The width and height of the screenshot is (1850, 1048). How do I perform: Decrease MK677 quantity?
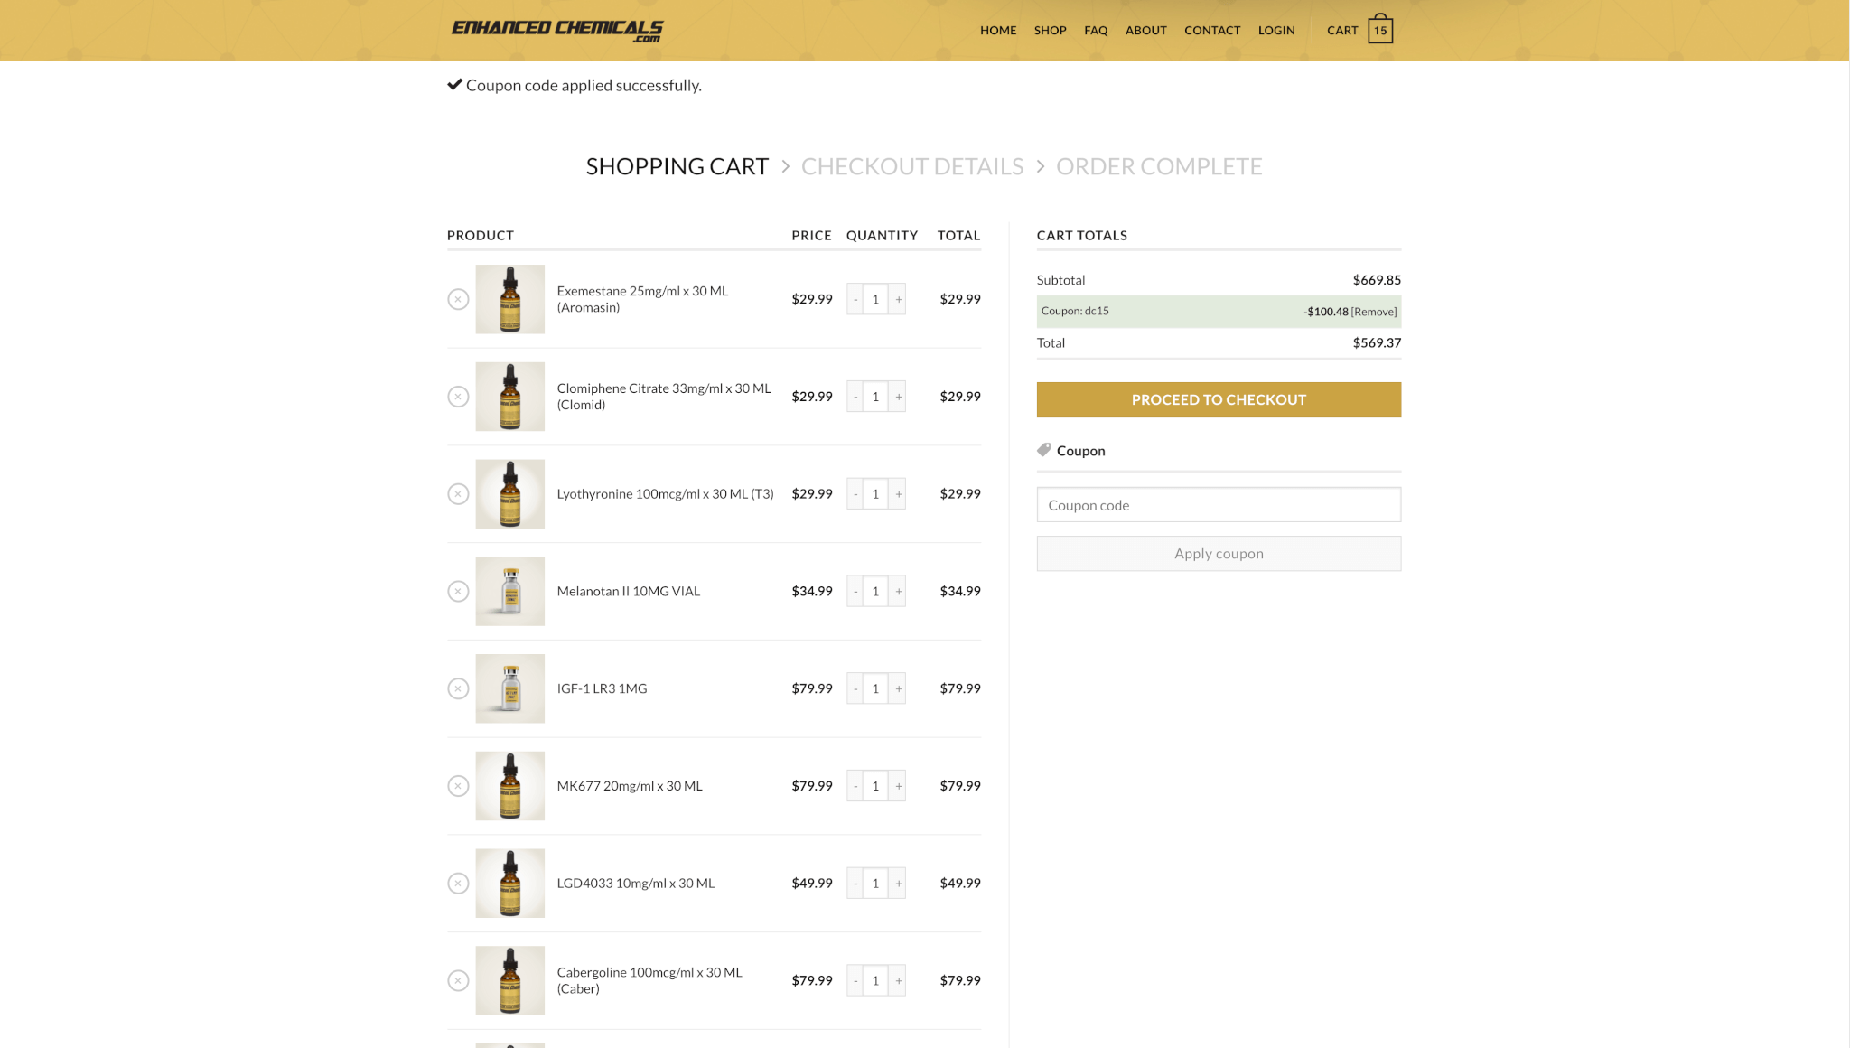pos(855,786)
